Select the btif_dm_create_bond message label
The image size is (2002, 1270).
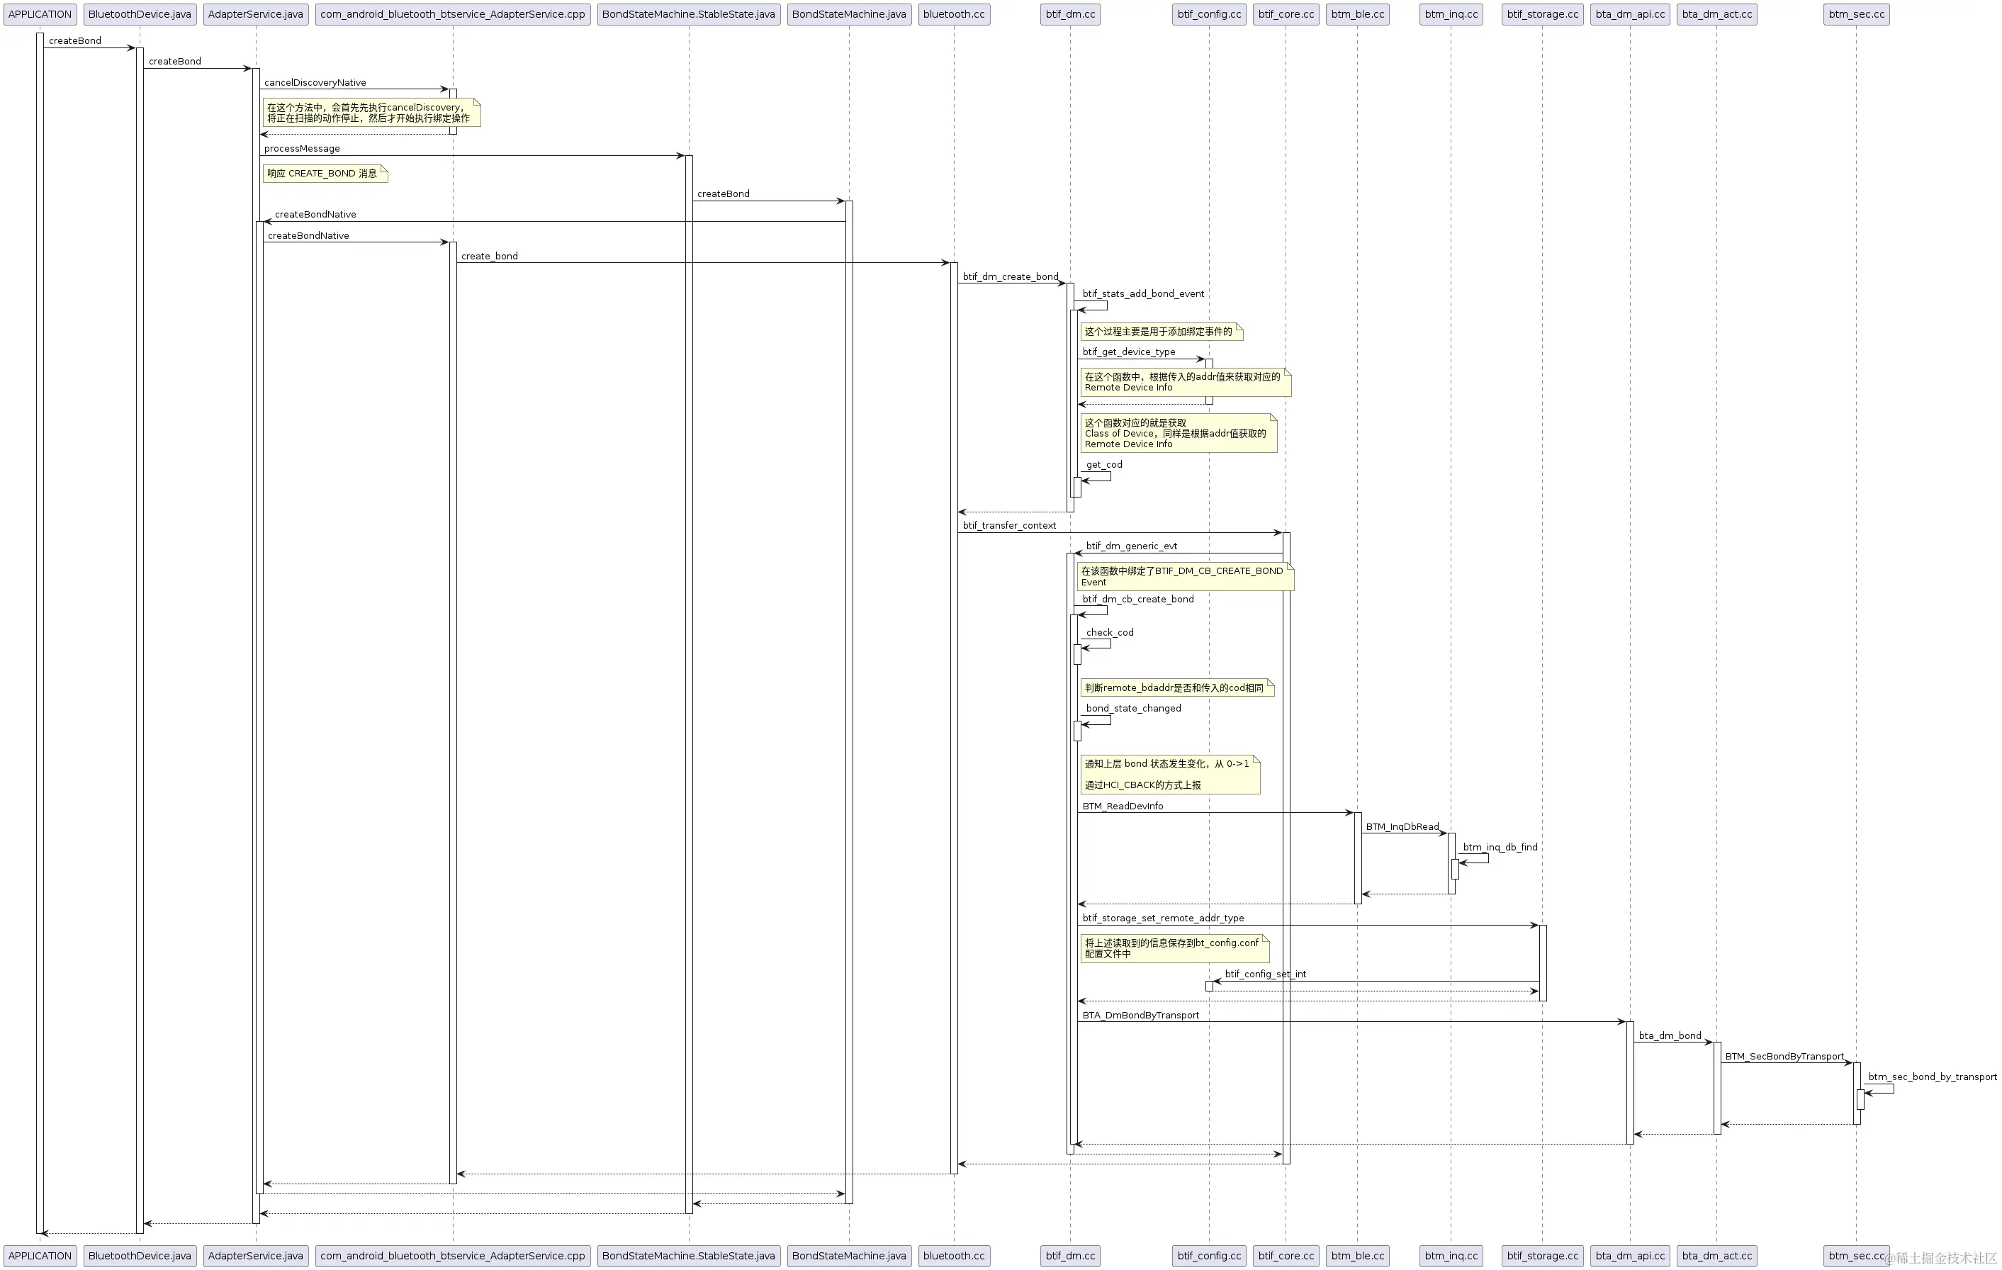point(1010,277)
